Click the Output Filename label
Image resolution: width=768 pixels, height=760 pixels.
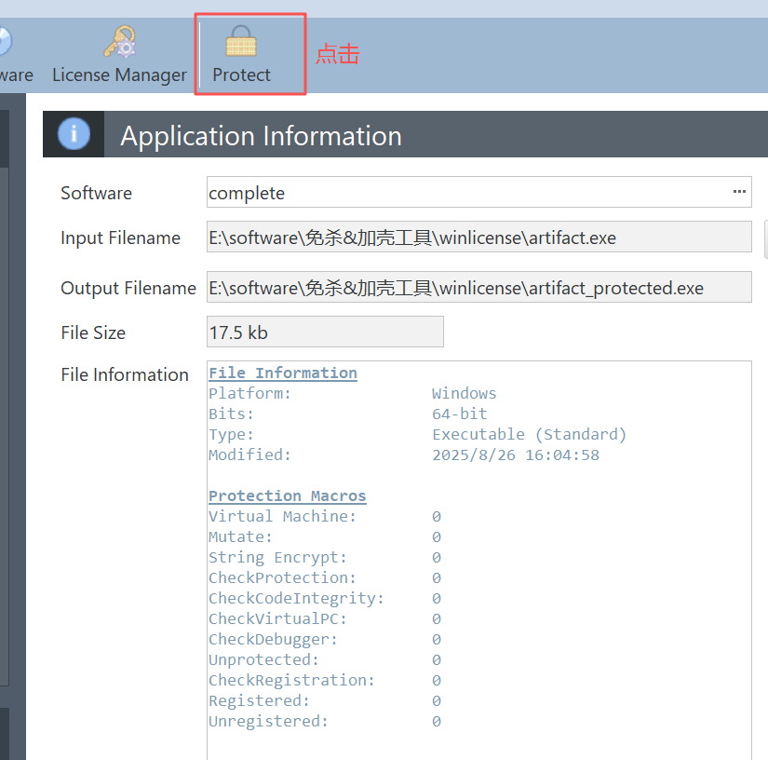point(128,288)
